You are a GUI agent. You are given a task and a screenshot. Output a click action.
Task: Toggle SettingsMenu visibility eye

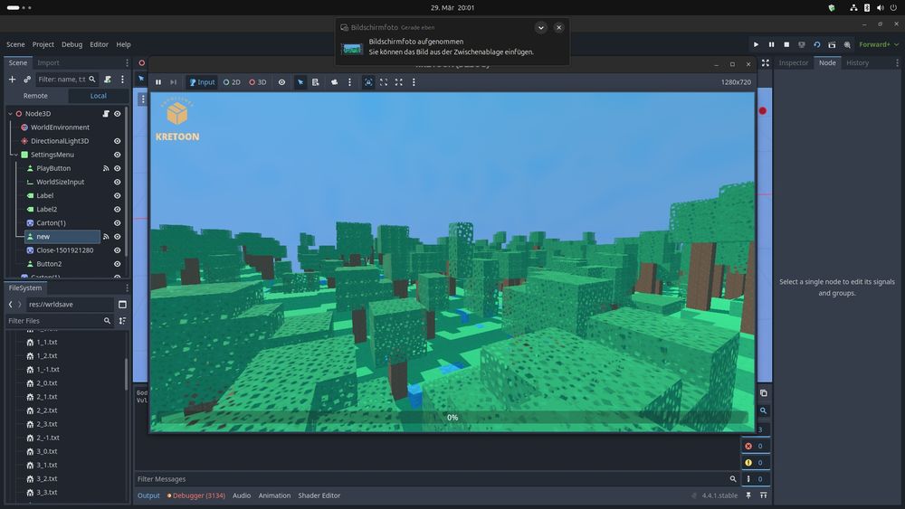tap(117, 155)
